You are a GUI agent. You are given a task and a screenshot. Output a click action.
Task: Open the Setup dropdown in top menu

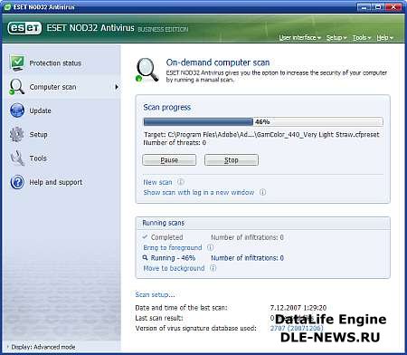336,37
